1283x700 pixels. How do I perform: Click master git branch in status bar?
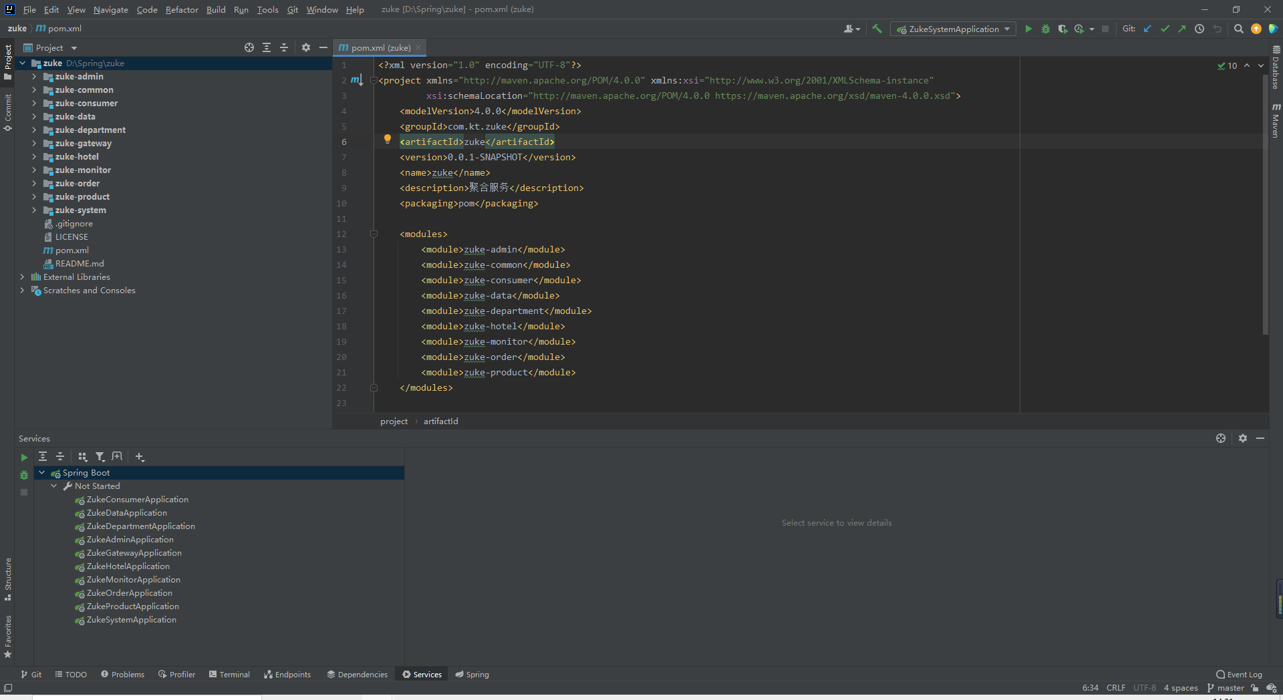pos(1226,688)
